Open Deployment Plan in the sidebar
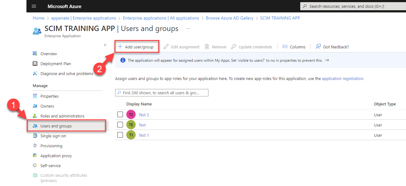The height and width of the screenshot is (186, 406). (x=56, y=64)
